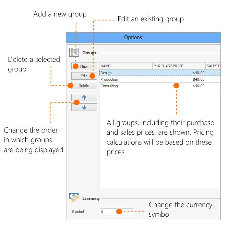
Task: Click the Groups section icon
Action: pyautogui.click(x=74, y=52)
